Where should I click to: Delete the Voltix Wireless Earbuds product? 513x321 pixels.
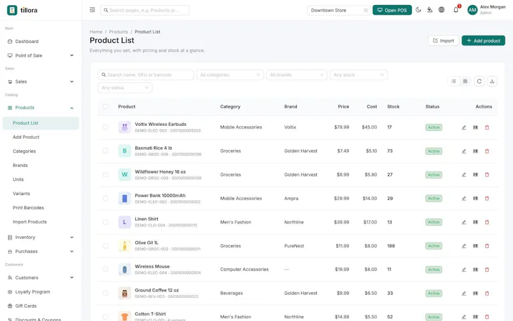[x=487, y=127]
